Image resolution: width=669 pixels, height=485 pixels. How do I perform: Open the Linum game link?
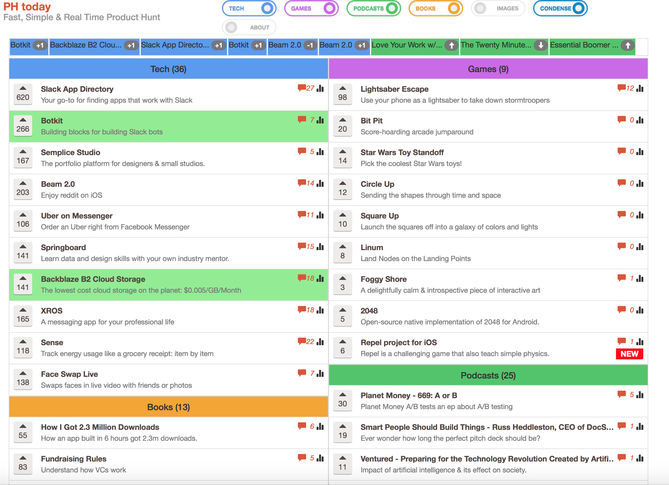click(x=372, y=247)
